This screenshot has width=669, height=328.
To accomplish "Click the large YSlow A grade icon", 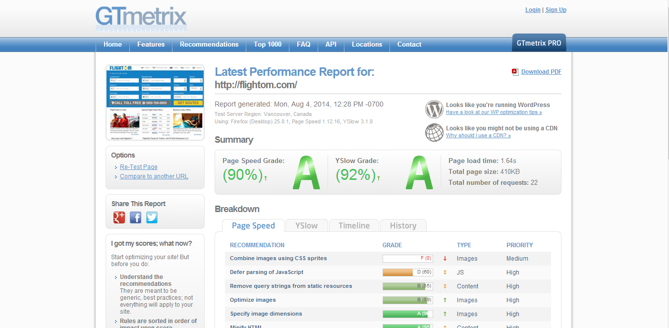I will click(419, 172).
